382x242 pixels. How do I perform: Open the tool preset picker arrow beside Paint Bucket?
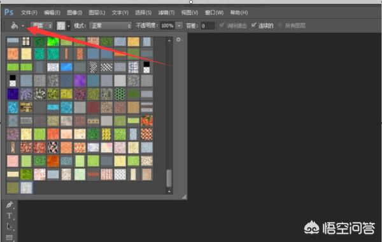click(x=23, y=25)
